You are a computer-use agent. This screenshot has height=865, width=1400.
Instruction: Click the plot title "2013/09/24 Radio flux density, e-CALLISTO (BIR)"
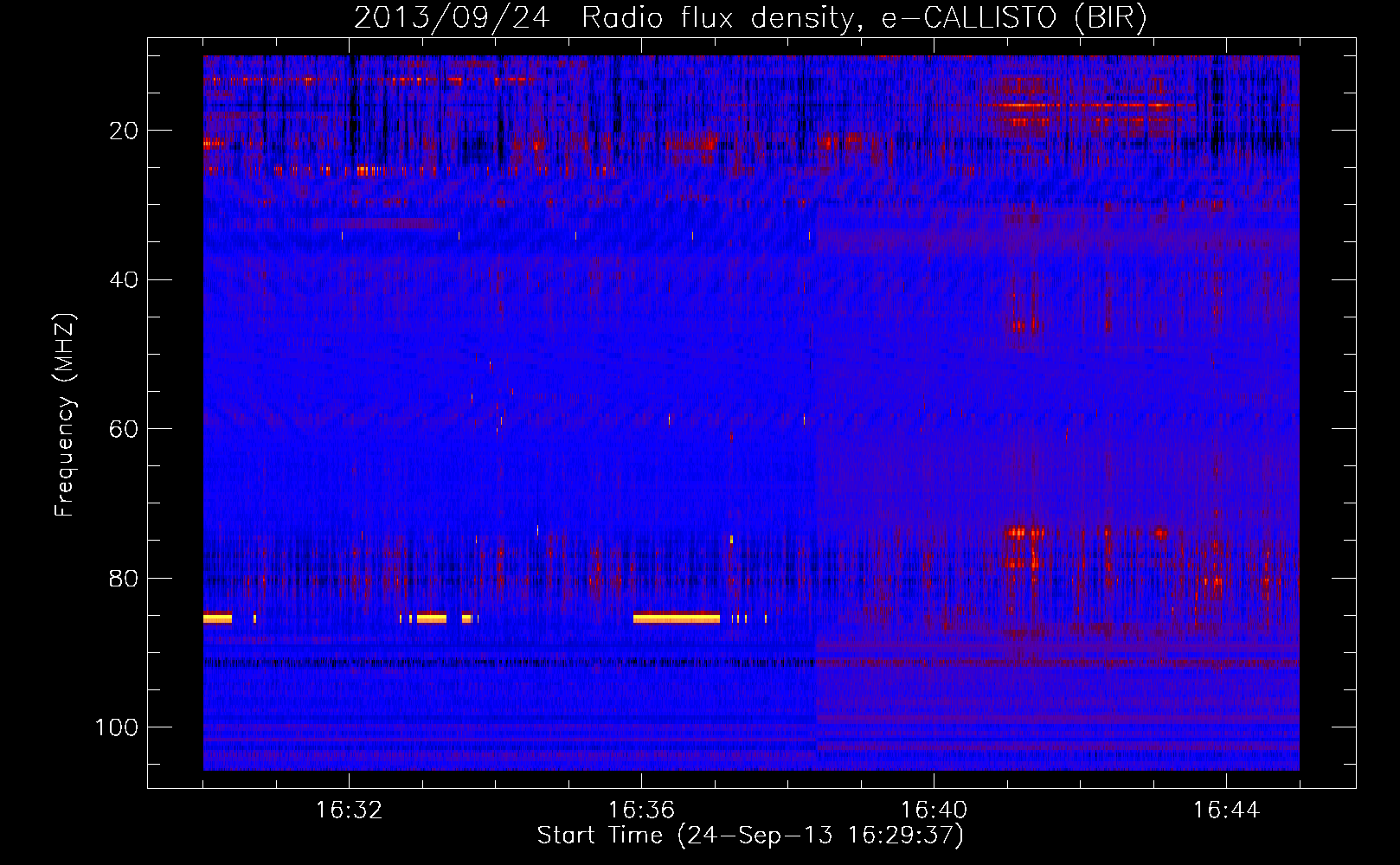(x=749, y=17)
